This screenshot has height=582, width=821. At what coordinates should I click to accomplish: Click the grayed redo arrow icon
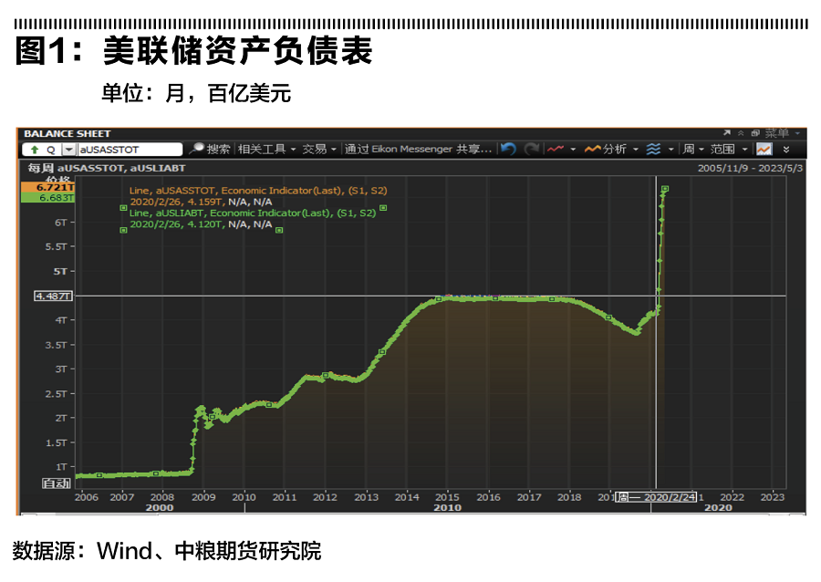(531, 149)
